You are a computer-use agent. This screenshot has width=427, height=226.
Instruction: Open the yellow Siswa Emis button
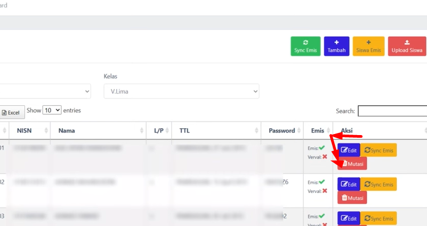369,46
